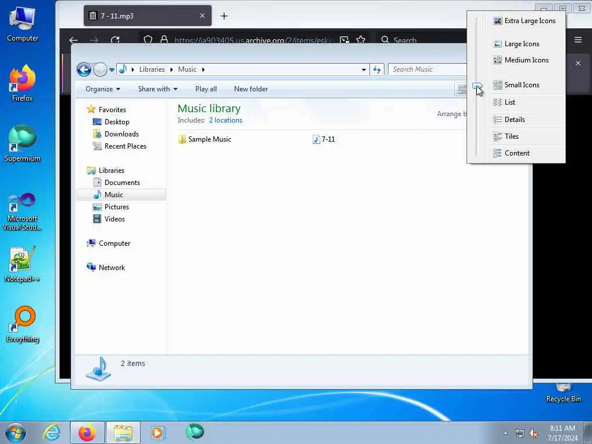Select List view option
The height and width of the screenshot is (444, 592).
coord(504,102)
